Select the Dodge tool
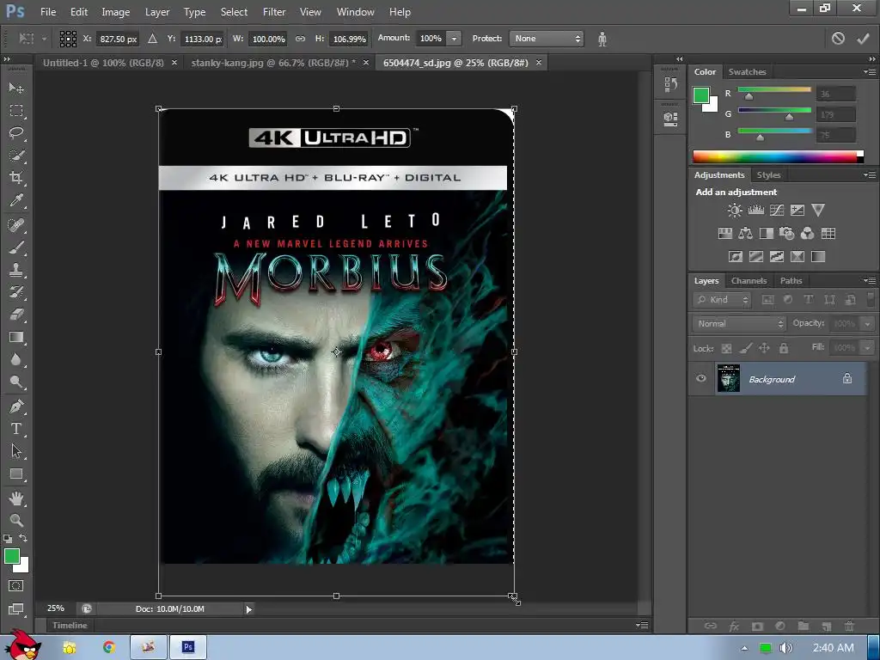Screen dimensions: 880x660 (16, 382)
